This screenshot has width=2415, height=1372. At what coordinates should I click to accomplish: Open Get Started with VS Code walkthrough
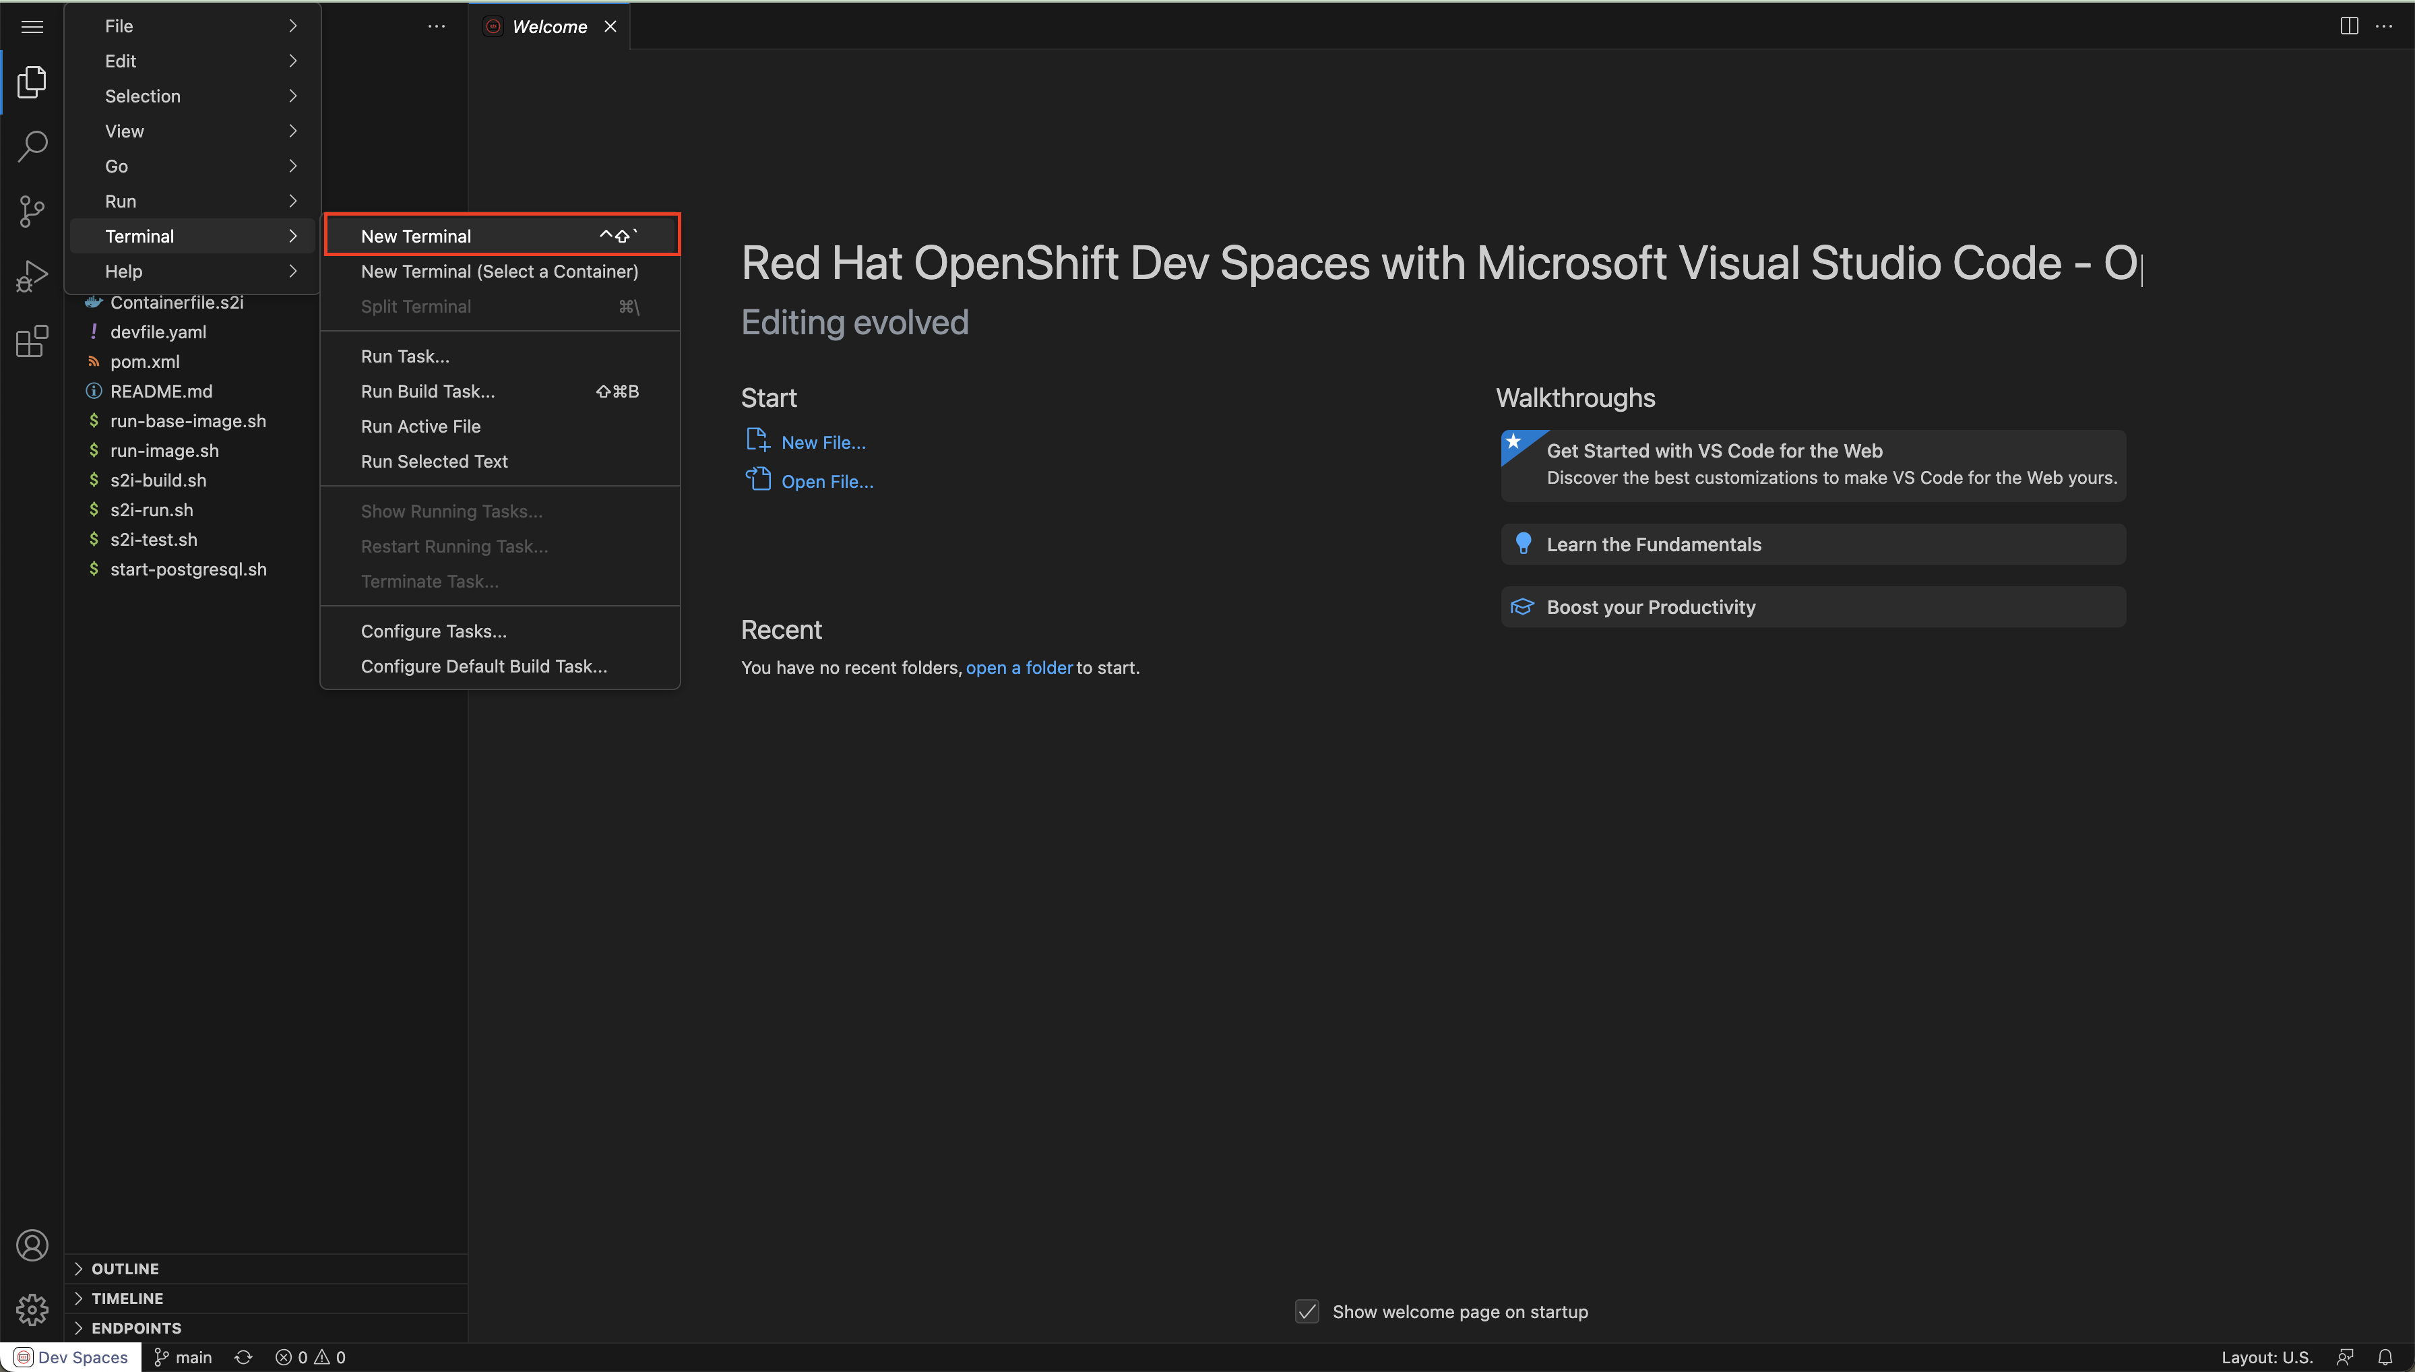click(x=1813, y=464)
